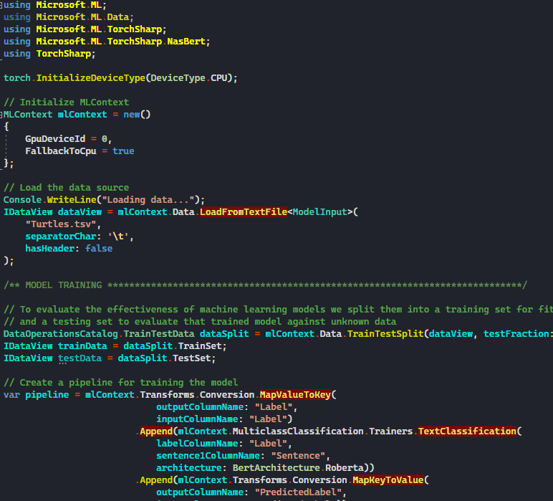Click the TestSet property
Viewport: 553px width, 501px height.
pos(192,358)
